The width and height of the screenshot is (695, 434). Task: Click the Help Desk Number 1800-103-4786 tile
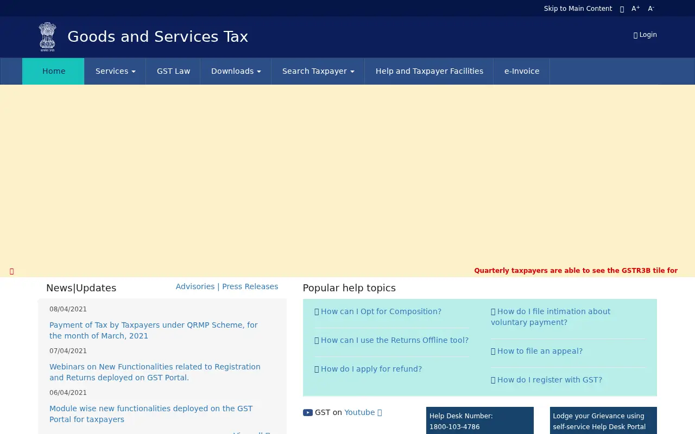pos(480,420)
